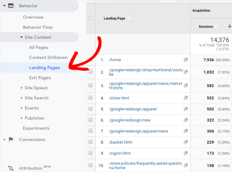Open the Landing Pages report
This screenshot has height=172, width=232.
44,68
